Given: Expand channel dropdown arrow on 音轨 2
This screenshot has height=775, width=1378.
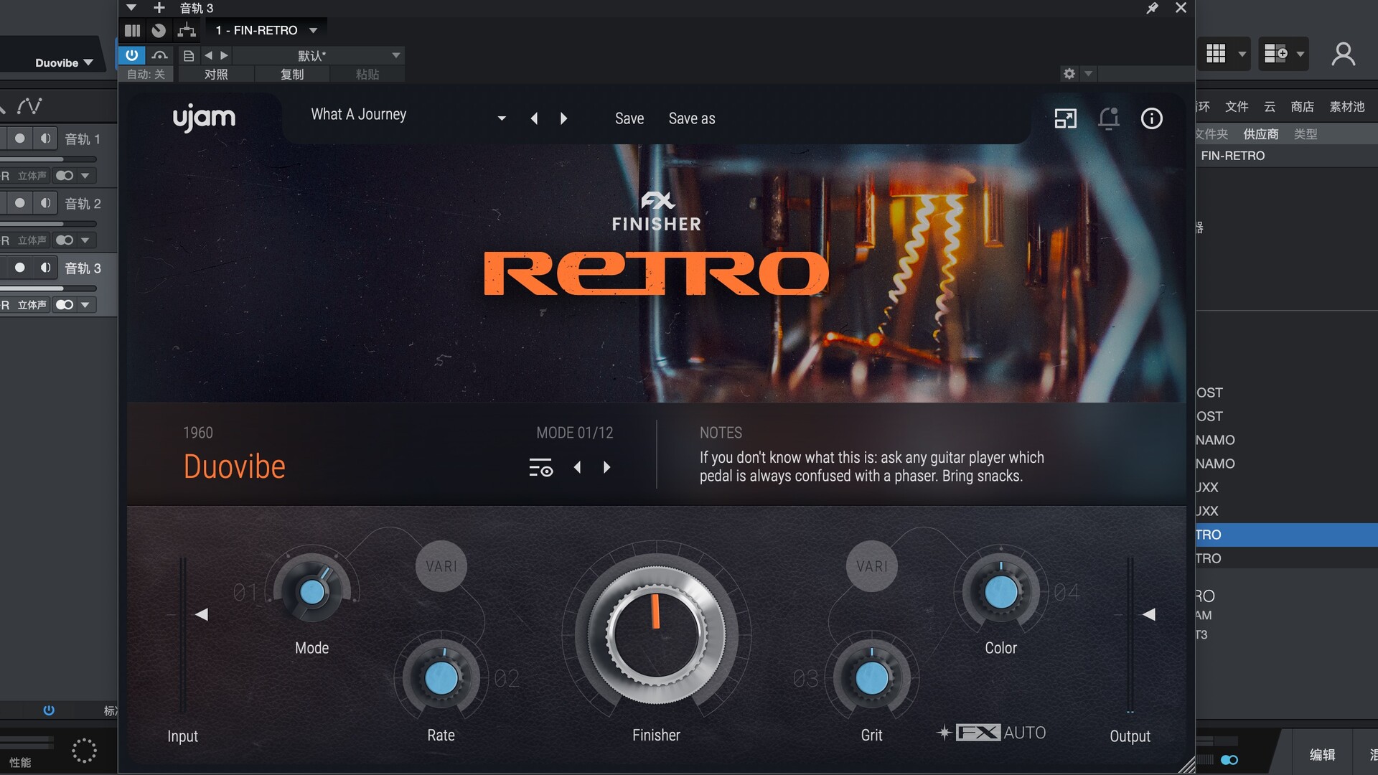Looking at the screenshot, I should tap(85, 240).
